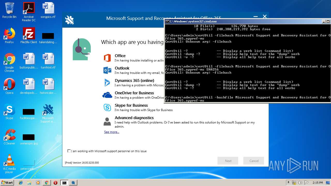The image size is (331, 186).
Task: Open songpics.rtf document on desktop
Action: coord(48,10)
